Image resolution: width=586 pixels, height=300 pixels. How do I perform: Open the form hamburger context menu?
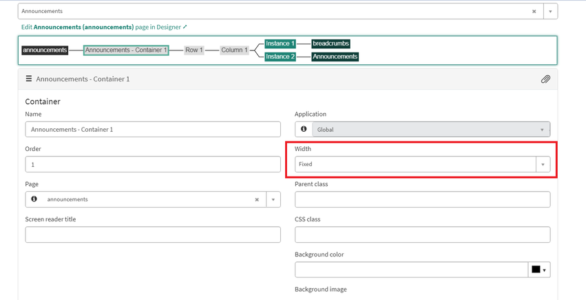[x=29, y=79]
